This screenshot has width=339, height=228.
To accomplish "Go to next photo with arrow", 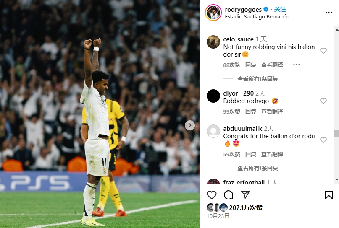I will coord(189,125).
